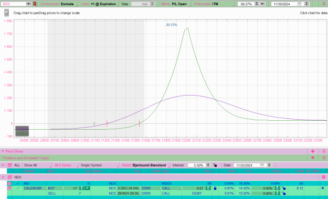Open the BUY side dropdown
Screen dimensions: 328x199
coord(55,188)
